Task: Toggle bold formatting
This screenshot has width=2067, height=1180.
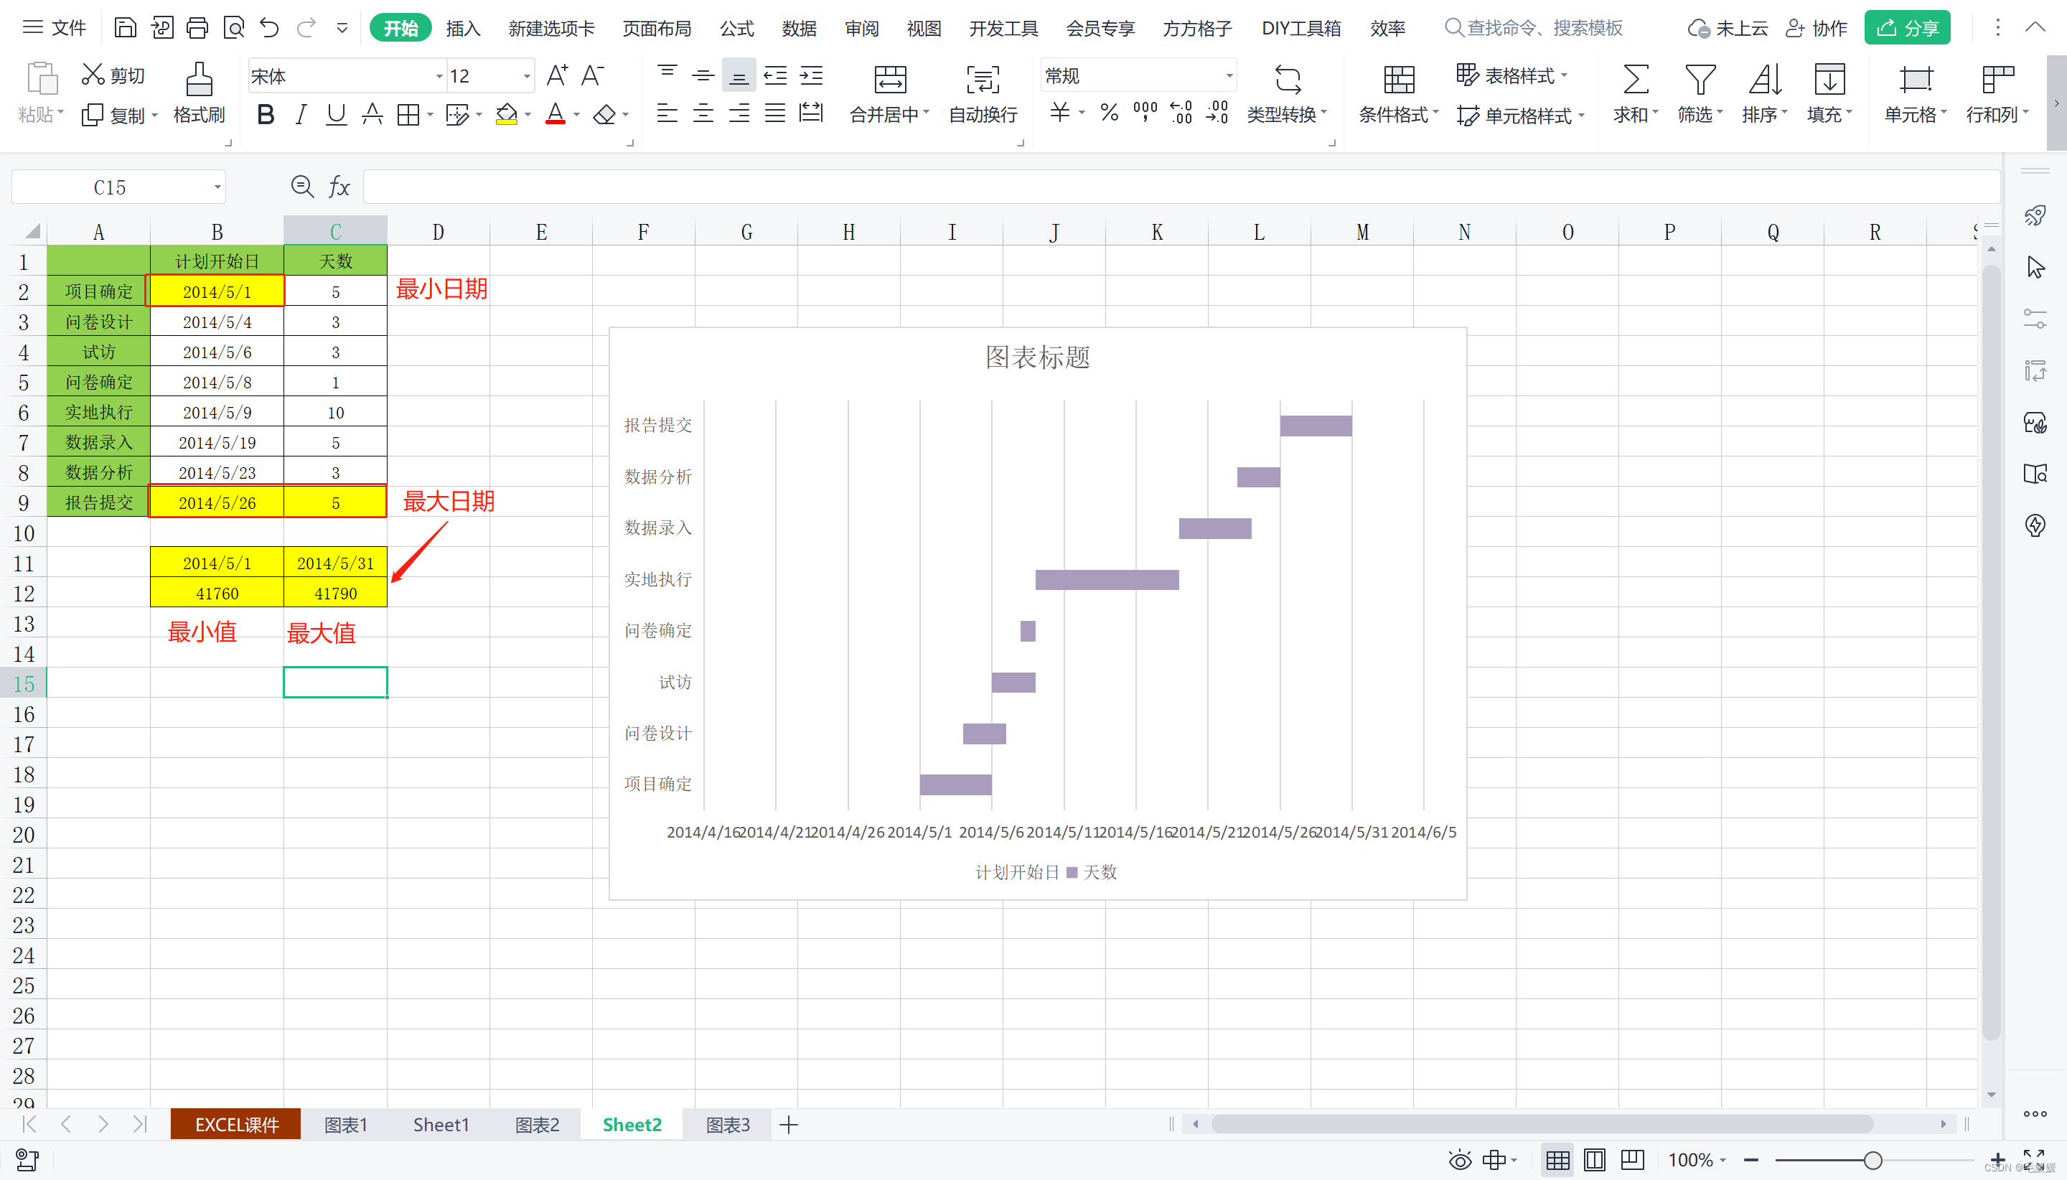Action: pos(265,114)
